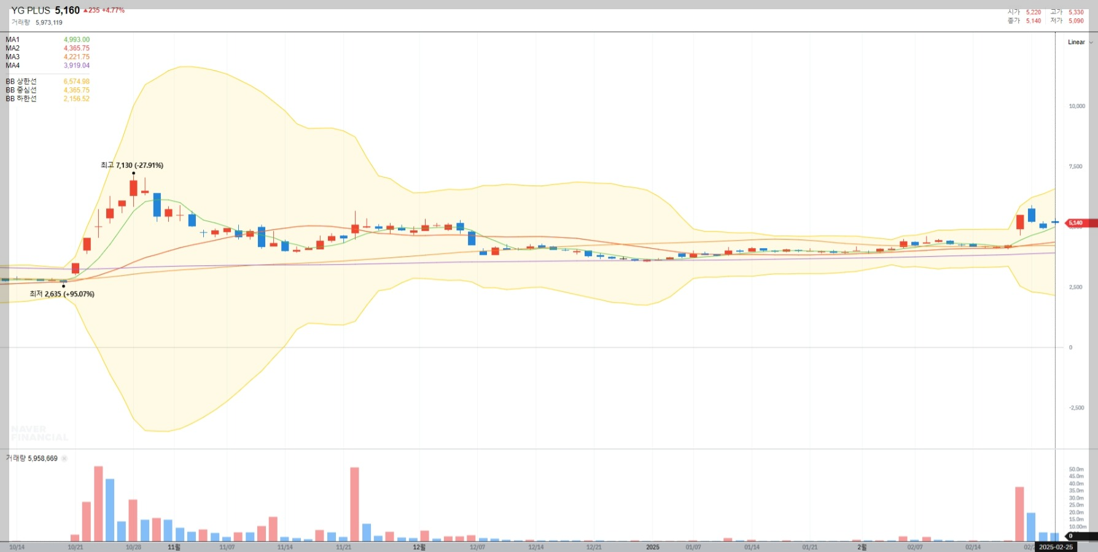Click the 01/14 date axis label
1098x552 pixels.
(752, 547)
